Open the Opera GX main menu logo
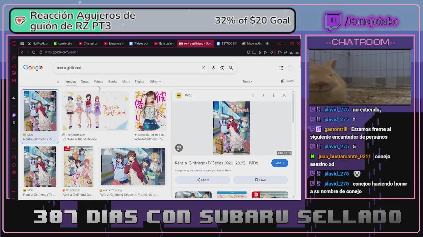The width and height of the screenshot is (423, 237). [14, 43]
